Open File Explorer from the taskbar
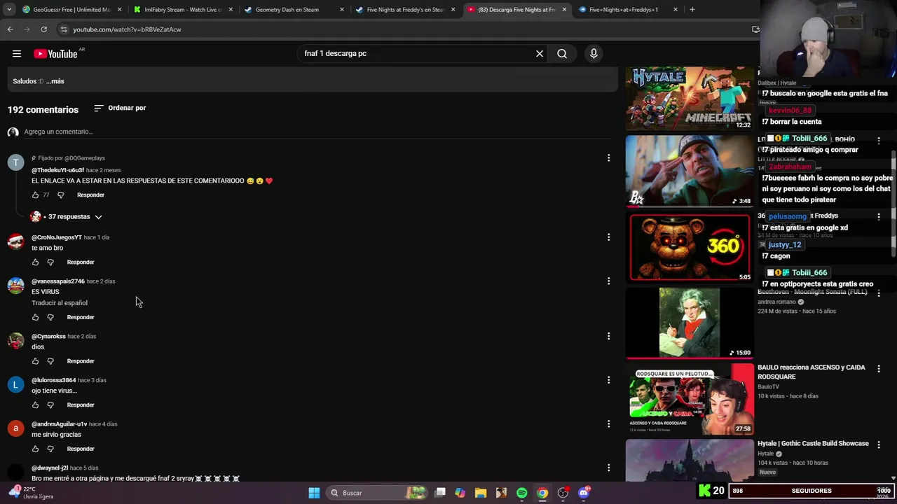The height and width of the screenshot is (504, 897). pyautogui.click(x=481, y=493)
